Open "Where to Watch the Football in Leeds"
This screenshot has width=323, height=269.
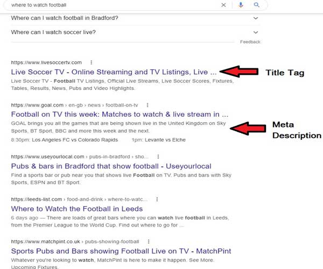click(x=77, y=209)
